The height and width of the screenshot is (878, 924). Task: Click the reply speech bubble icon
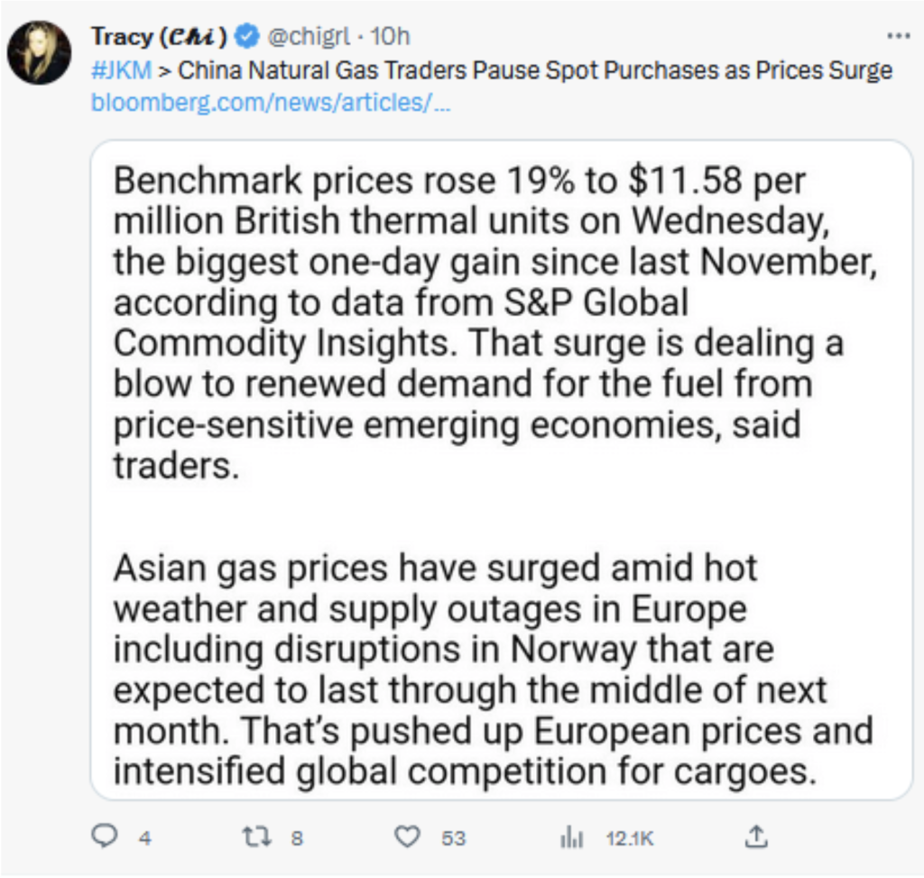tap(105, 836)
